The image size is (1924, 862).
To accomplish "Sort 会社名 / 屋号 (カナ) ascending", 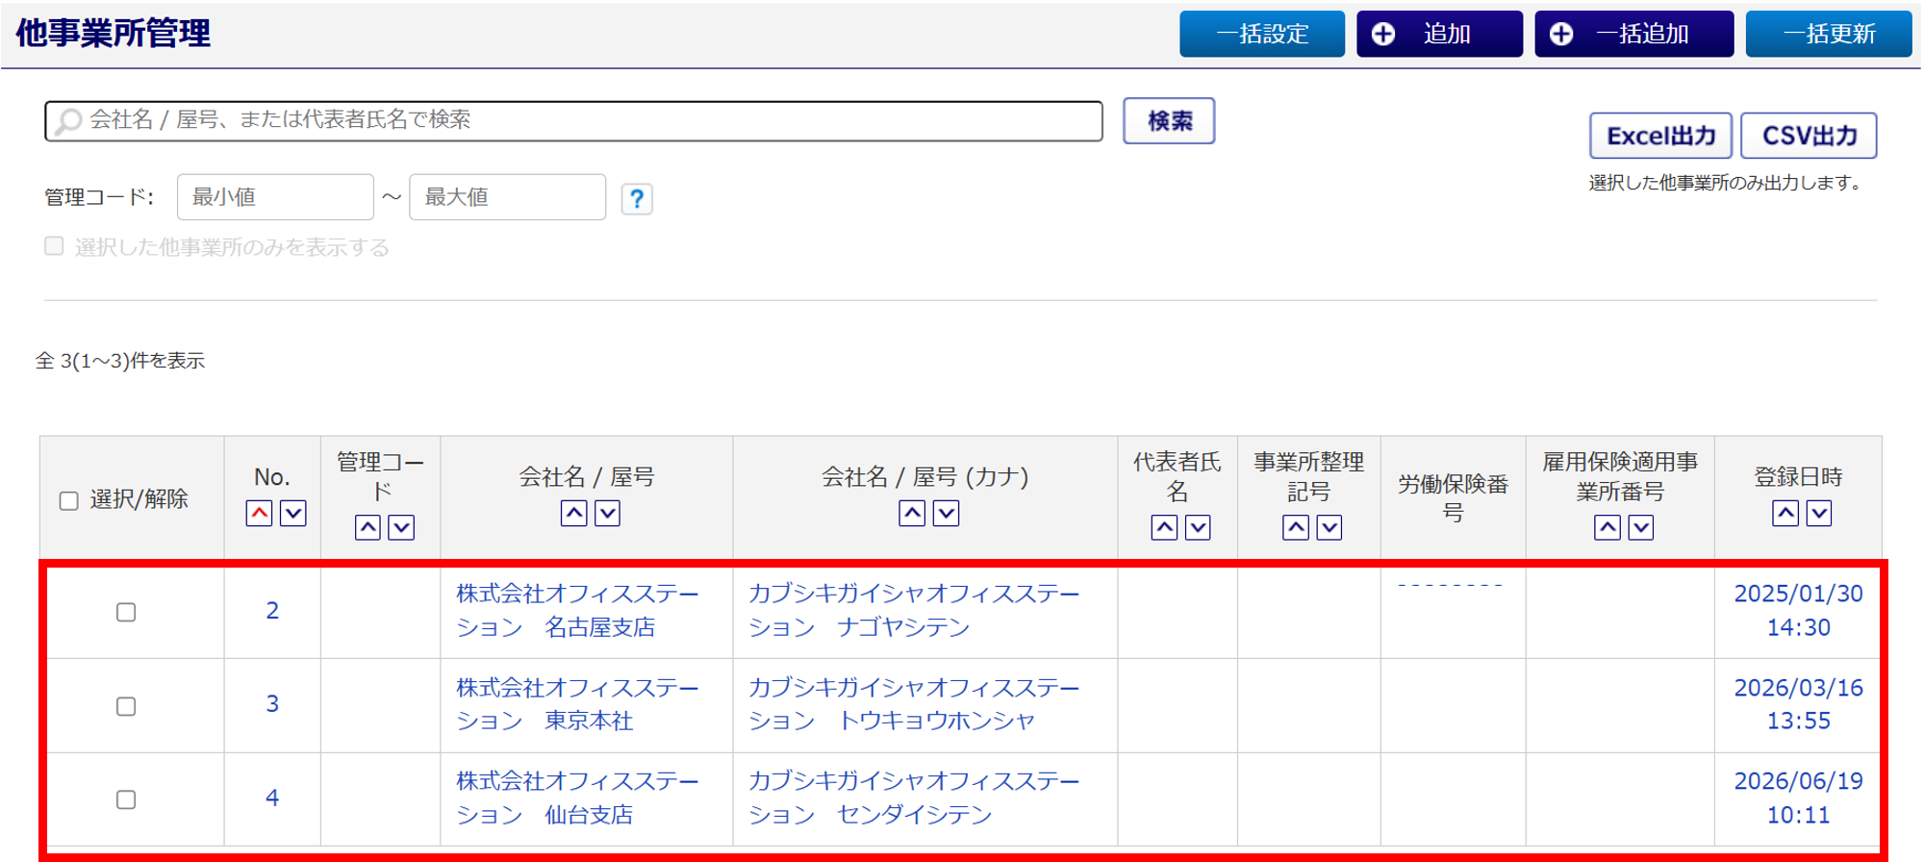I will click(x=912, y=514).
